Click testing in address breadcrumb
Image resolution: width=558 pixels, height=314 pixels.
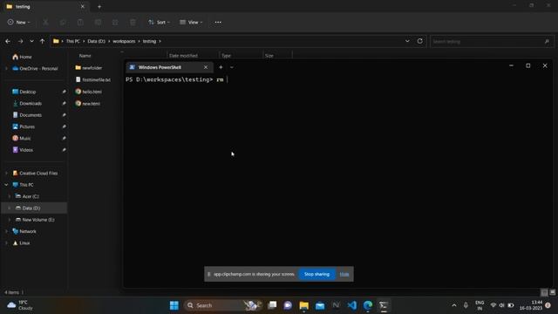(x=149, y=41)
